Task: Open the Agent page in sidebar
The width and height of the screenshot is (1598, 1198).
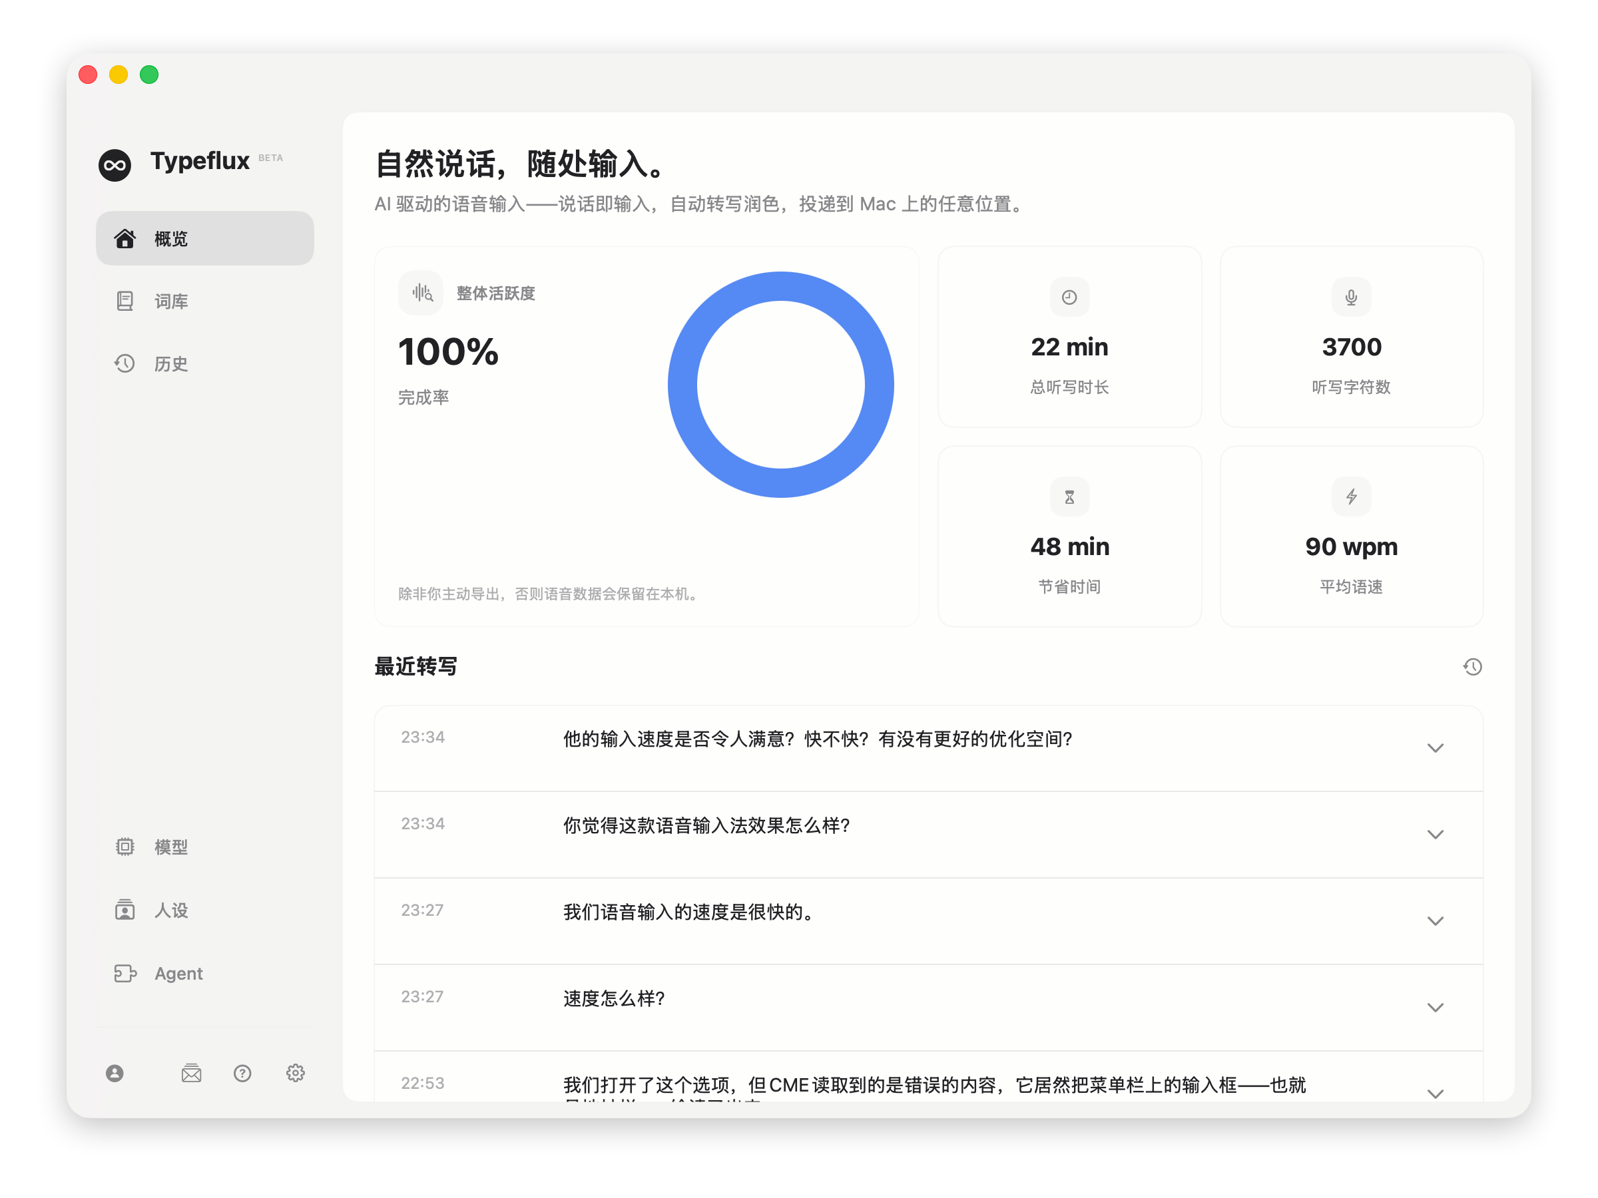Action: (x=178, y=974)
